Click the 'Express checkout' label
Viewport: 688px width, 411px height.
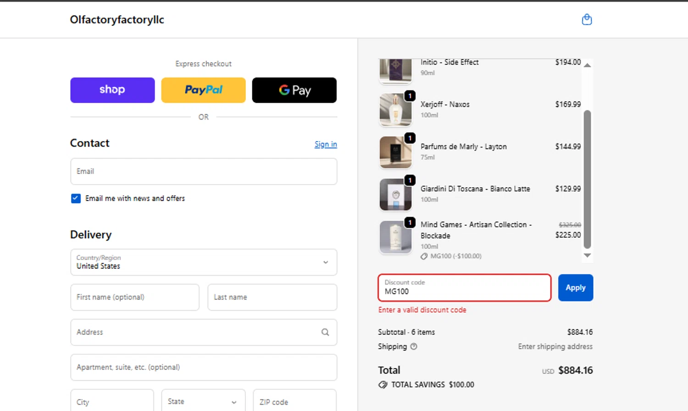203,64
